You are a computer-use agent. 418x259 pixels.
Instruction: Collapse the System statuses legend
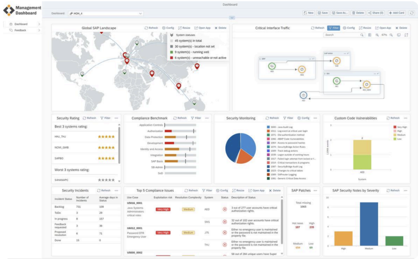[172, 35]
